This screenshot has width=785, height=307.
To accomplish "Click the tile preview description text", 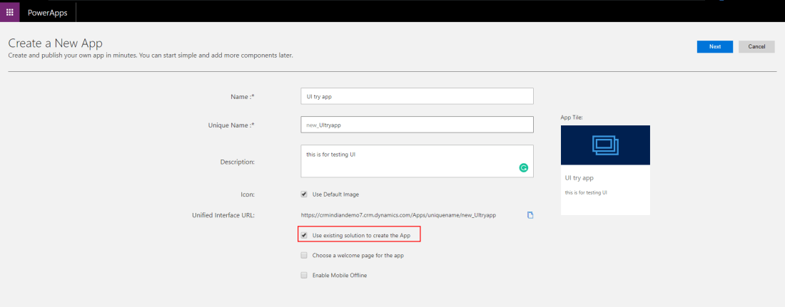I will [586, 192].
